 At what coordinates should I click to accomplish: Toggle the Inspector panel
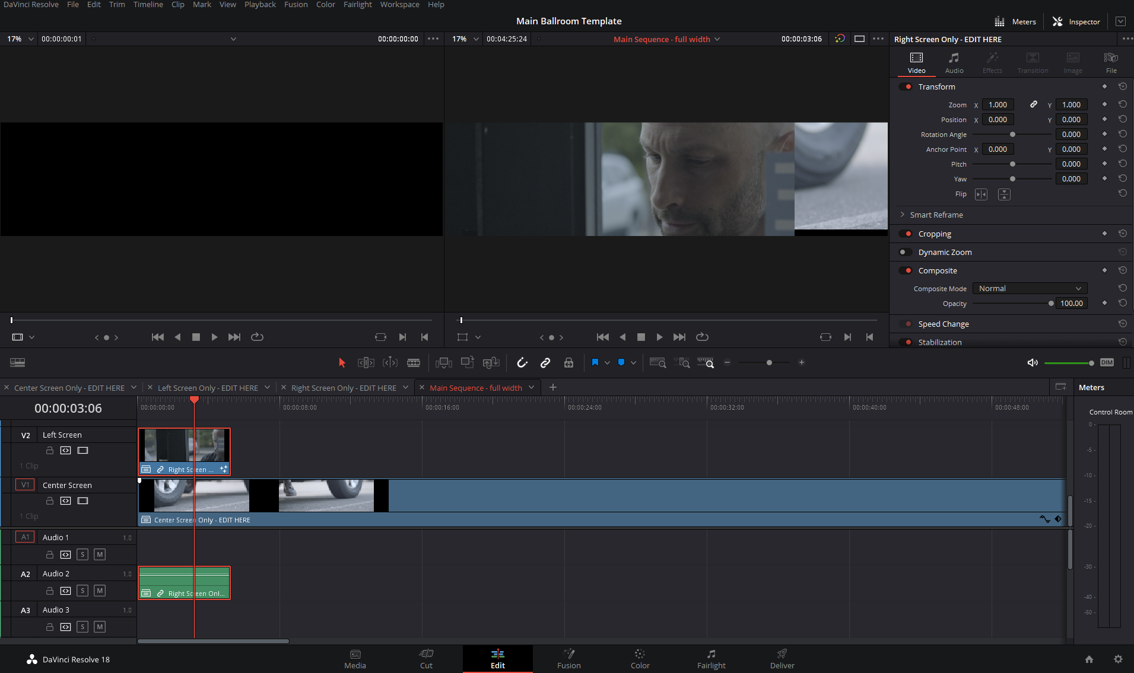(1076, 21)
